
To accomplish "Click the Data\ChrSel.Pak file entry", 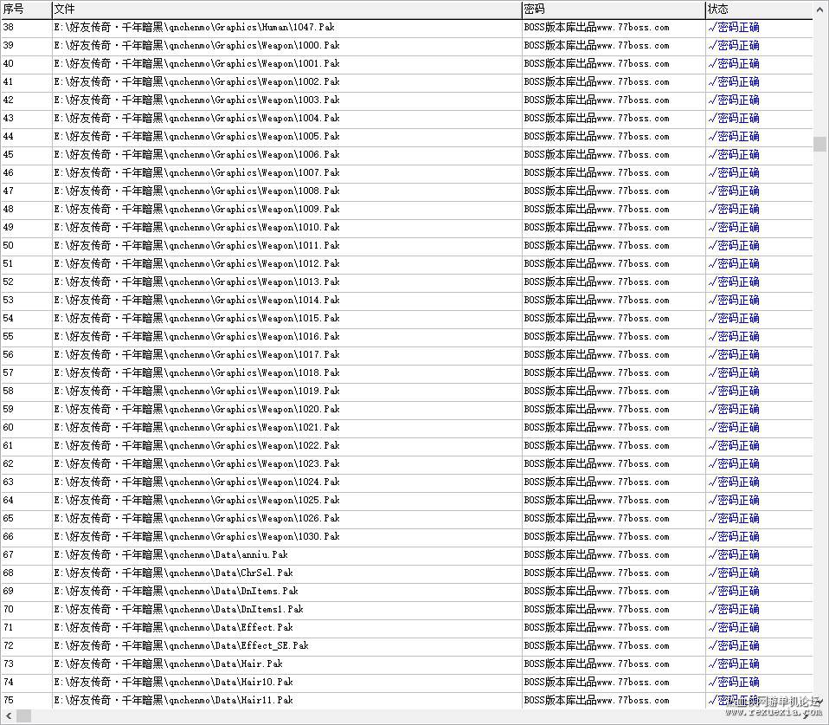I will click(x=173, y=573).
